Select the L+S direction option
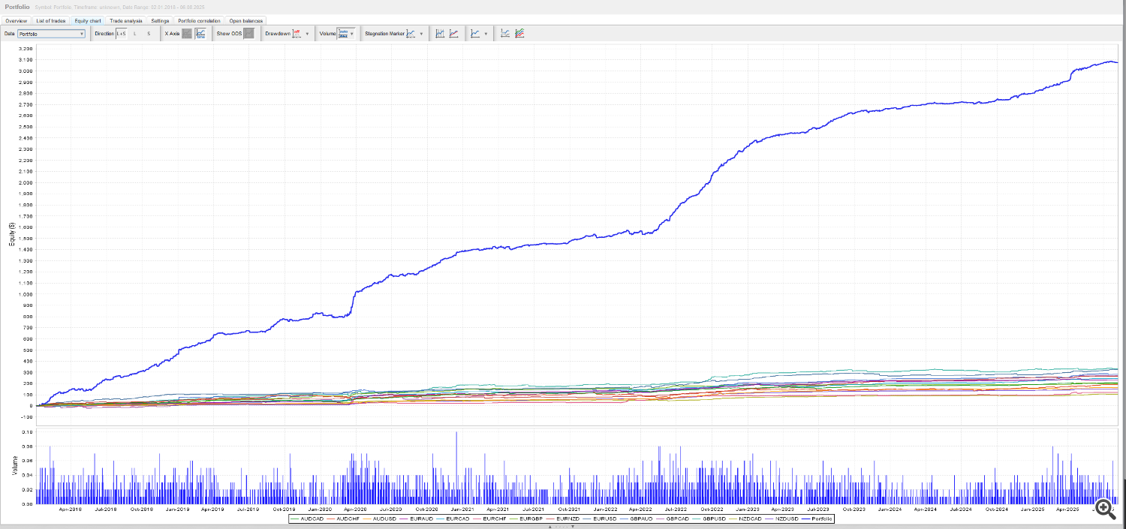This screenshot has height=529, width=1126. pyautogui.click(x=121, y=34)
